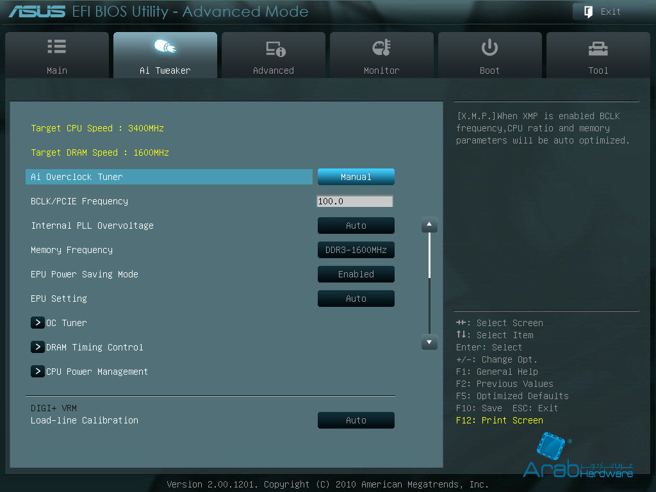Click the F12: Print Screen hint
The width and height of the screenshot is (656, 492).
pos(500,420)
